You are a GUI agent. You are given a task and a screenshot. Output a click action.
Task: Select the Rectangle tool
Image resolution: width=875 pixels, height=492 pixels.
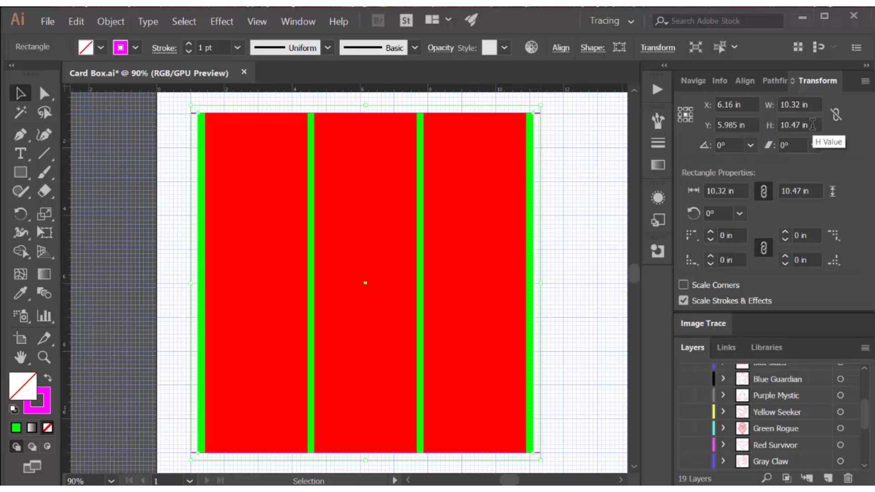pyautogui.click(x=21, y=172)
